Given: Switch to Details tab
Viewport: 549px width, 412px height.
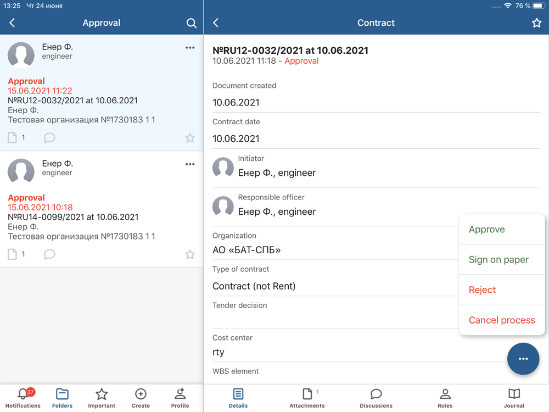Looking at the screenshot, I should (238, 398).
